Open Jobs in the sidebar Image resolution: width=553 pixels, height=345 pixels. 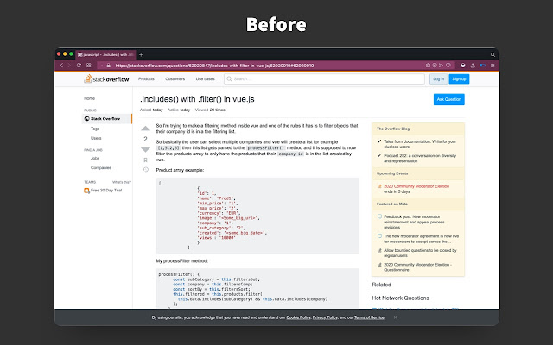95,158
